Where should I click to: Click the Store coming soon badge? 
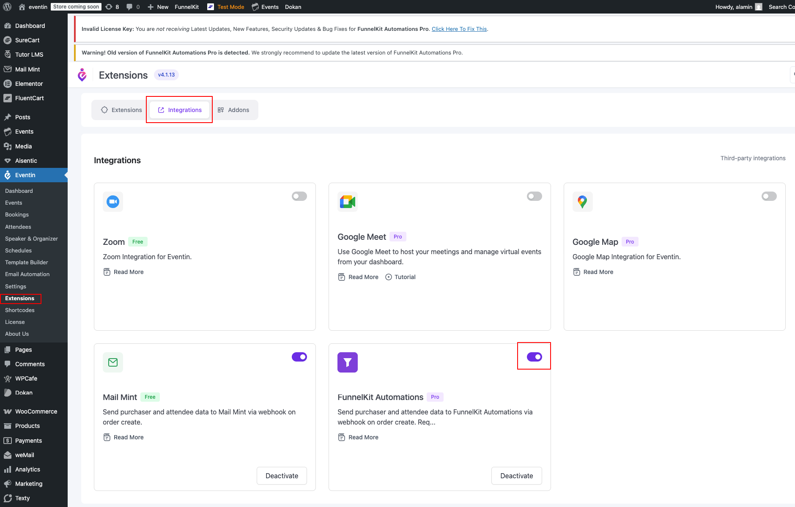[x=76, y=7]
